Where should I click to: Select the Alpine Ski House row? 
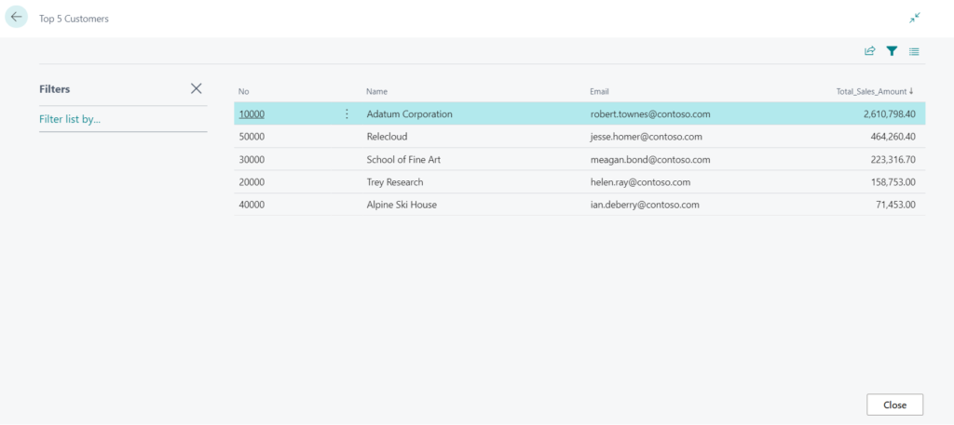[x=579, y=205]
